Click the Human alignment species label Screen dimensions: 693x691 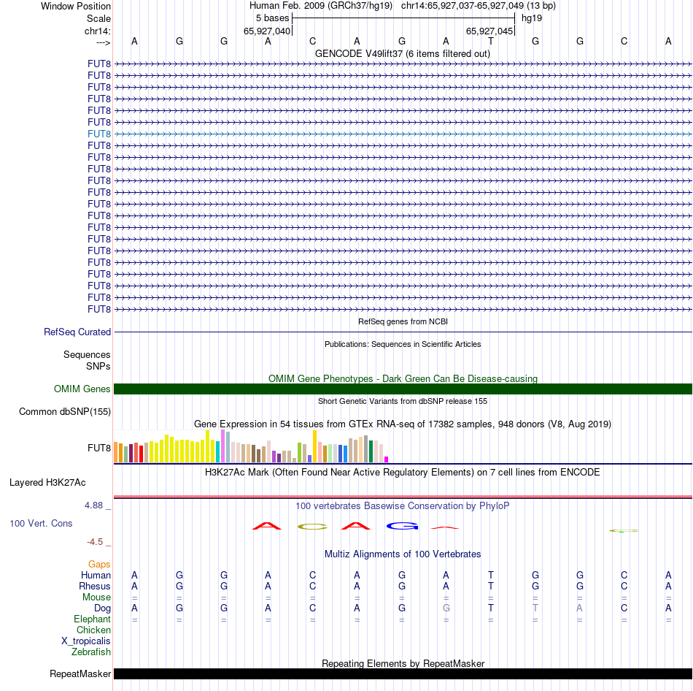96,575
